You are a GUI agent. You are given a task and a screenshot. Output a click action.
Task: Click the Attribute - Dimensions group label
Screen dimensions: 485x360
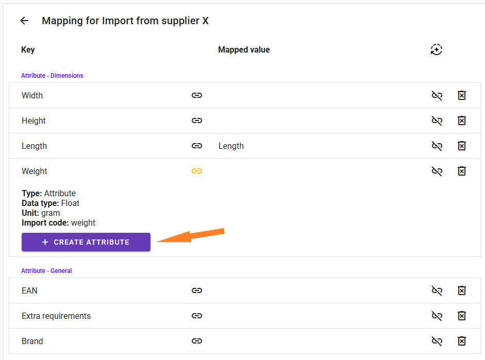(x=52, y=75)
